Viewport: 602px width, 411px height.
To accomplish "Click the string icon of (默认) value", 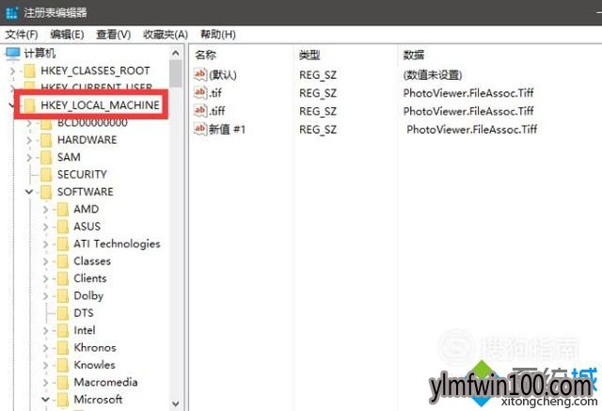I will coord(200,74).
